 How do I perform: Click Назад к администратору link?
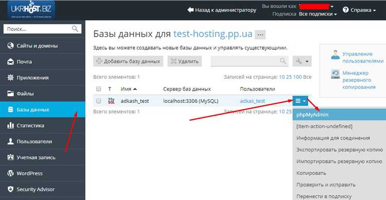[x=222, y=10]
